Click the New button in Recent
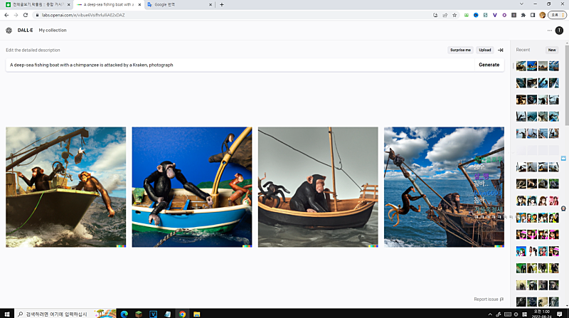This screenshot has height=318, width=569. (552, 50)
